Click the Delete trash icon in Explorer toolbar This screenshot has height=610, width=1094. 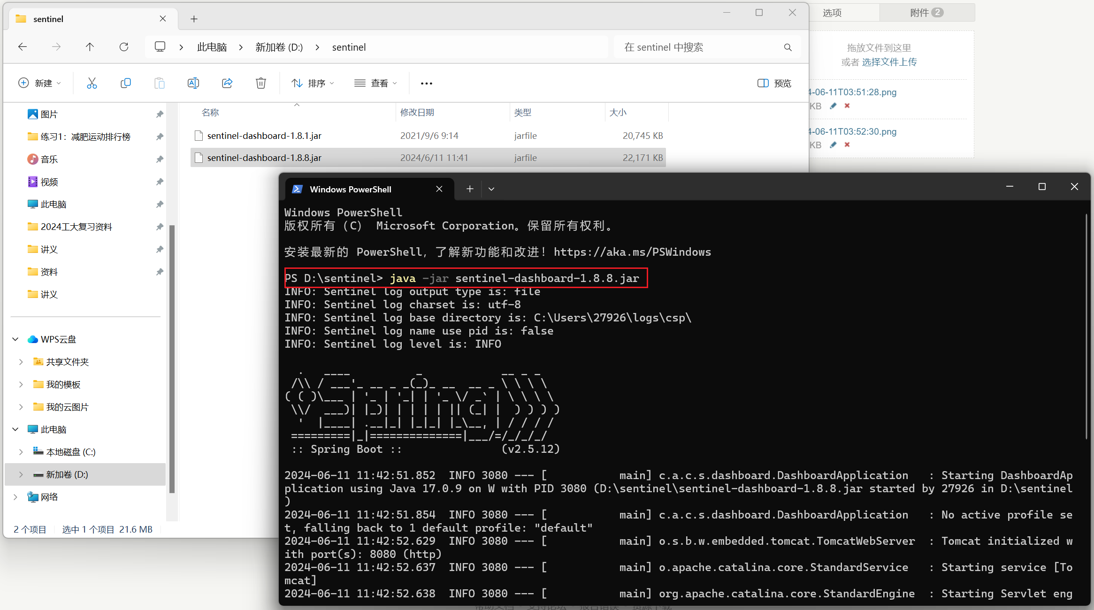tap(261, 83)
